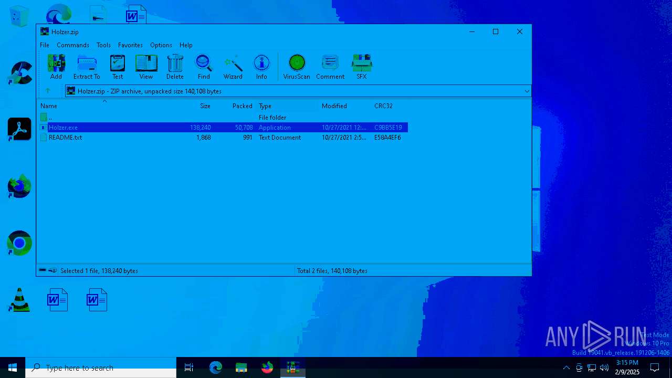Show hidden system tray icons
672x378 pixels.
[566, 367]
